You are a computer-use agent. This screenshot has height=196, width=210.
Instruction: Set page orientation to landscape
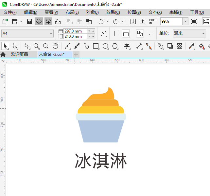pos(126,33)
